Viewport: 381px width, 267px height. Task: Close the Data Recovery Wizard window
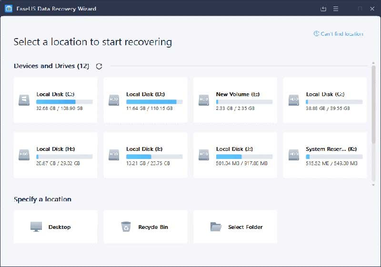372,9
